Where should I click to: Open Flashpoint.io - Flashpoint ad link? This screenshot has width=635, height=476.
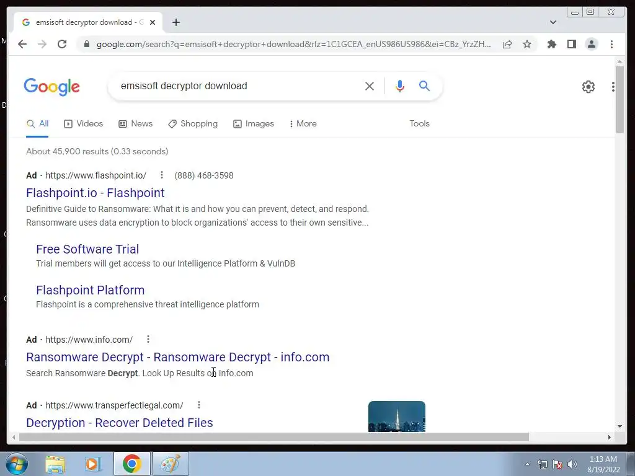tap(95, 193)
